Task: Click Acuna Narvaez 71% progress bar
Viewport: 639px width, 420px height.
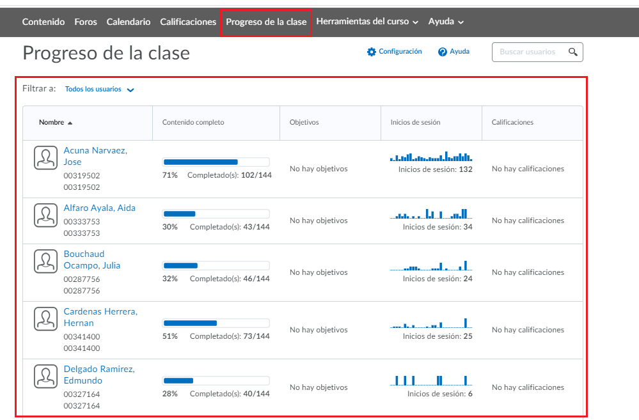Action: click(216, 162)
